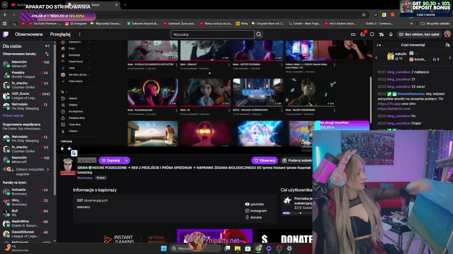Screen dimensions: 453x254
Task: Open the Instant Gaming partner banner
Action: [134, 239]
